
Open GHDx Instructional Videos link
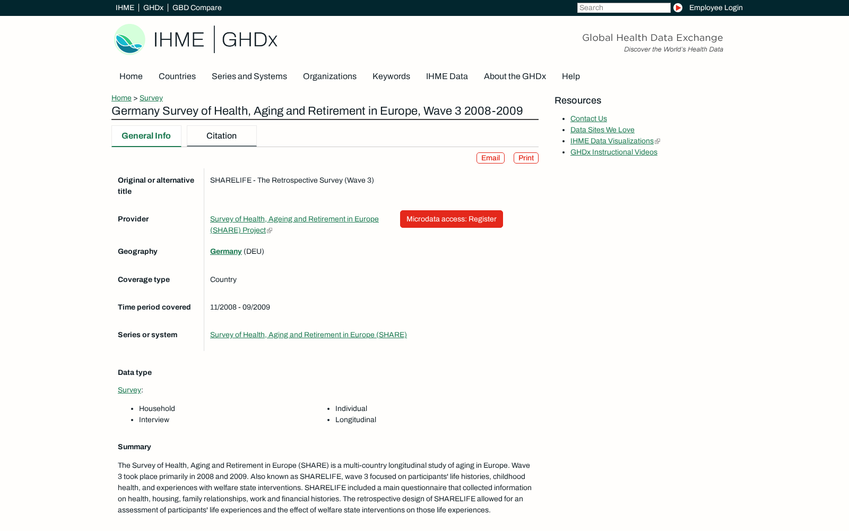[x=614, y=152]
